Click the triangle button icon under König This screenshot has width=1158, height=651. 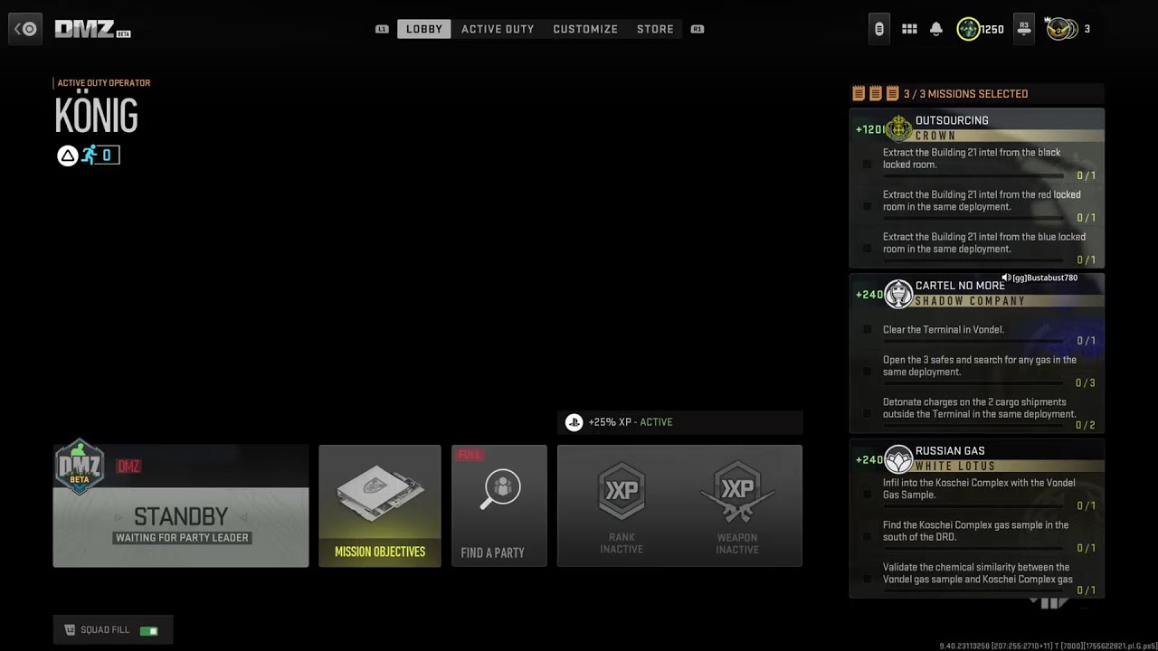(x=67, y=156)
